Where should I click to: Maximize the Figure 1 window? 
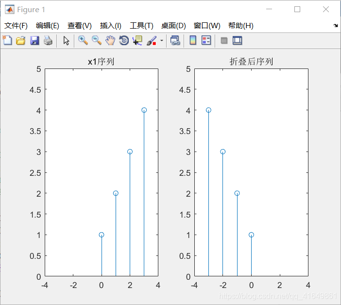click(x=297, y=9)
